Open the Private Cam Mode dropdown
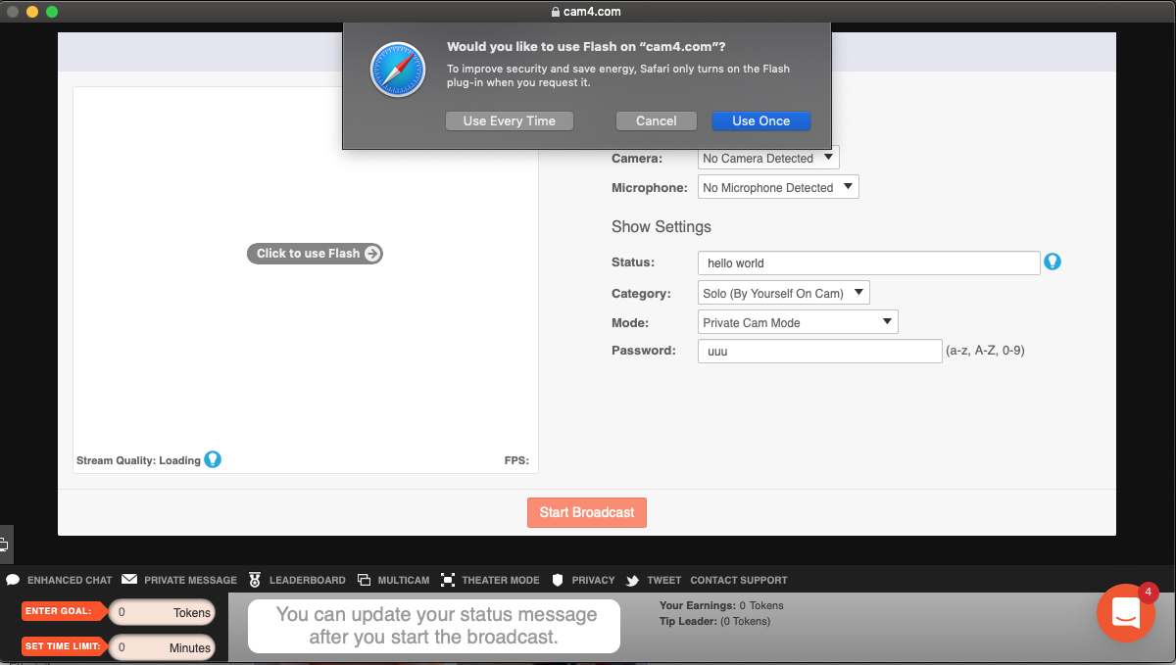This screenshot has height=665, width=1176. (x=798, y=322)
